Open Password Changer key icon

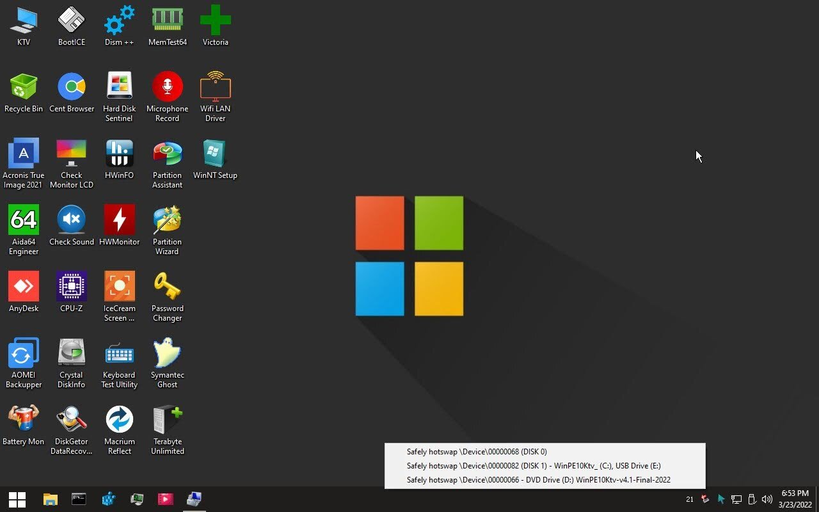click(168, 296)
